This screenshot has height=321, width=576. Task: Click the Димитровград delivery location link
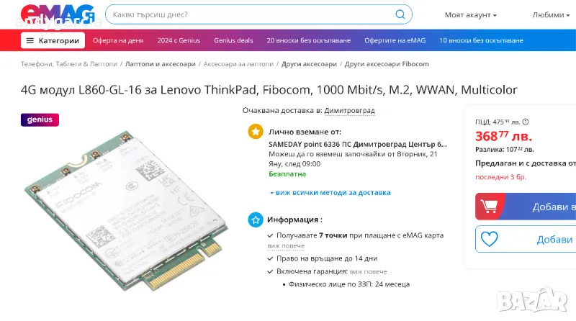click(x=349, y=111)
